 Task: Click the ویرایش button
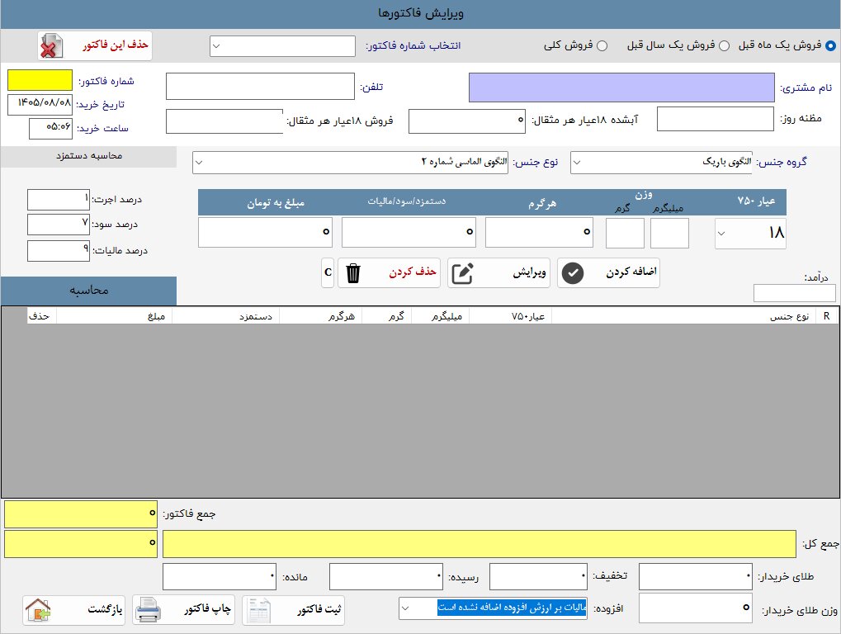point(498,273)
